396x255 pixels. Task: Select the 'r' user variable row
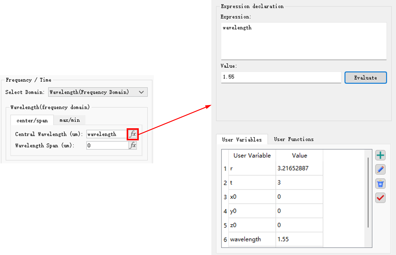272,168
